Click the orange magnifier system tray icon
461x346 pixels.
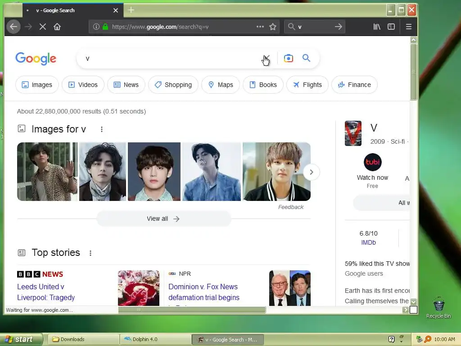(428, 339)
